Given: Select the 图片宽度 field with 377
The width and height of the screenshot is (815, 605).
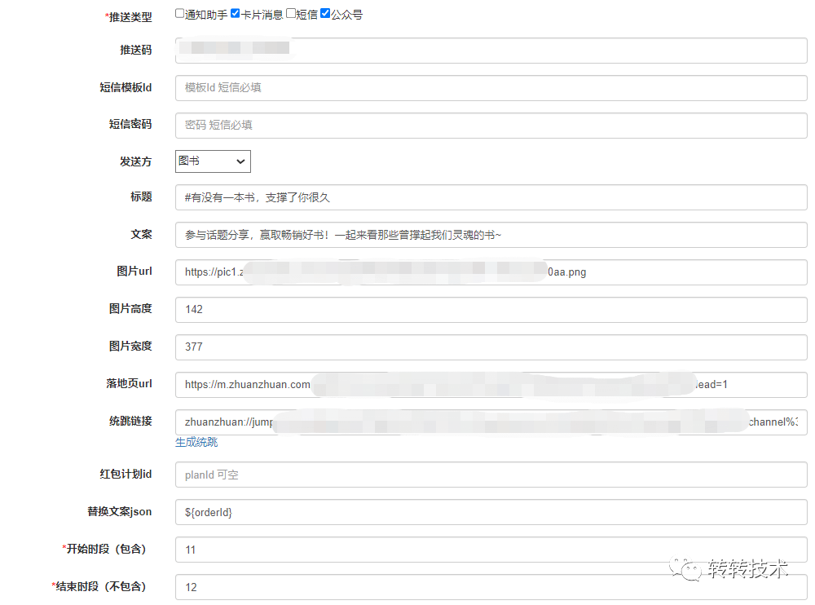Looking at the screenshot, I should (x=491, y=347).
